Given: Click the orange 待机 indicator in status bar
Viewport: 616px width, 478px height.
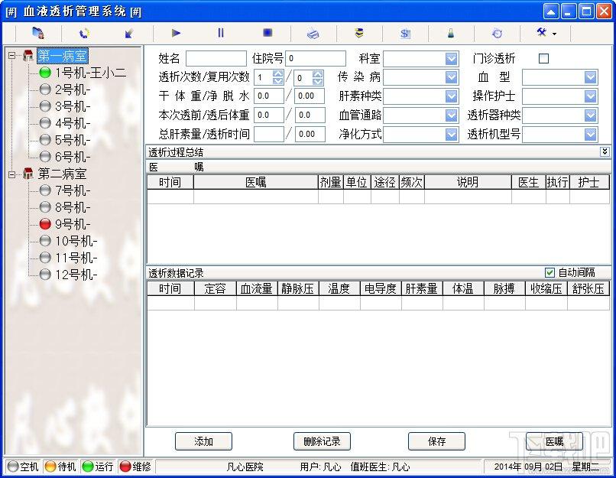Looking at the screenshot, I should point(50,467).
